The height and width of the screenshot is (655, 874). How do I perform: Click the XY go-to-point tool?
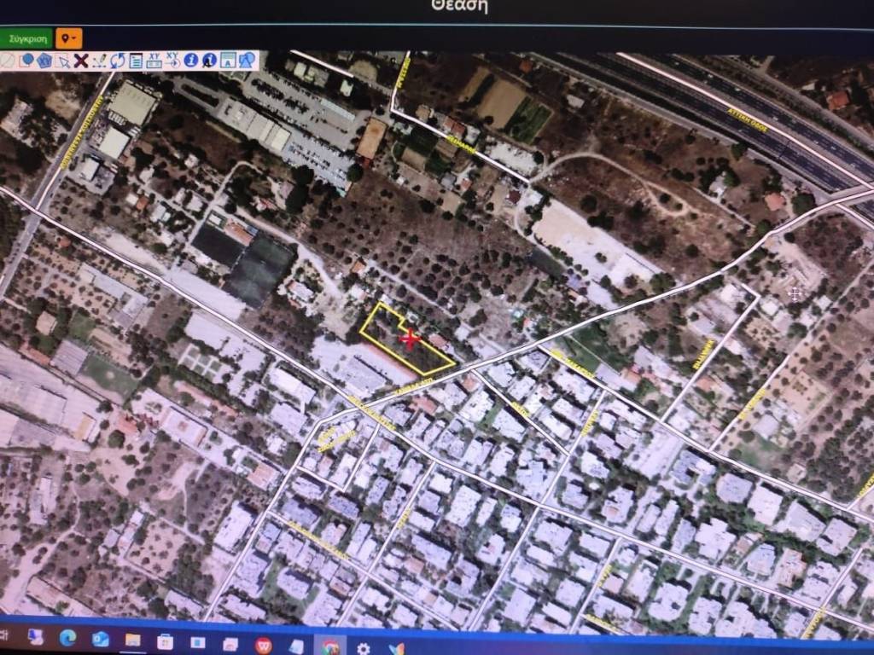[172, 60]
